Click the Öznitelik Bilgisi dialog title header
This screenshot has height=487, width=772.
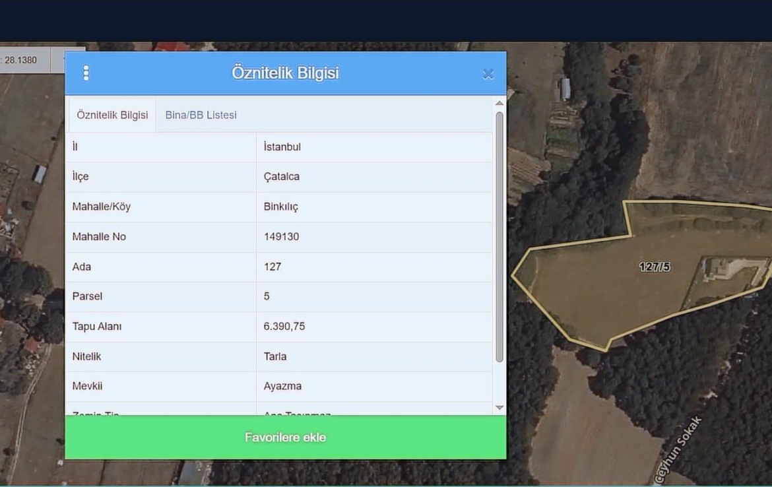click(285, 73)
